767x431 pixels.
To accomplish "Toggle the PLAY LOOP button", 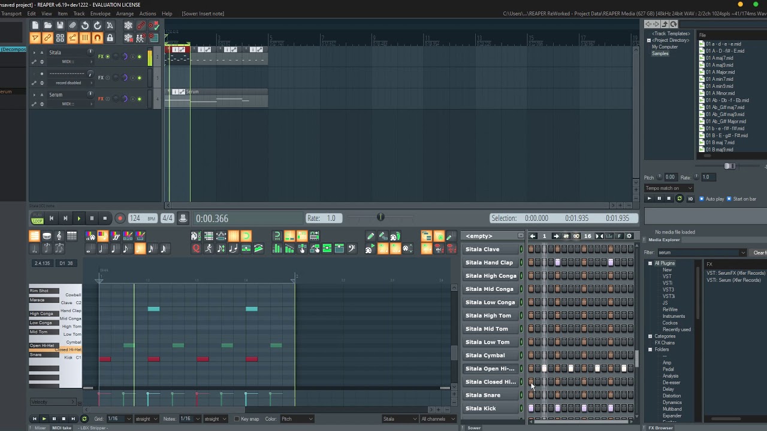I will [x=38, y=218].
